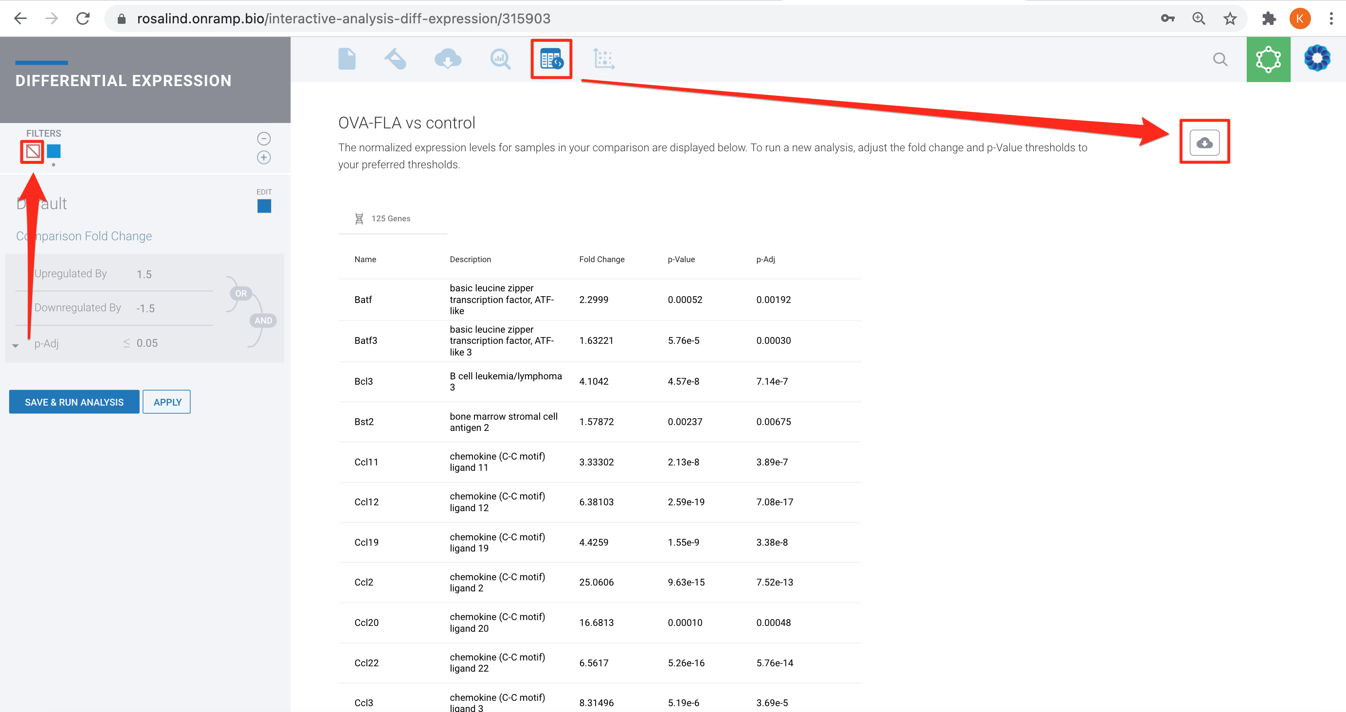Click the toolbar cloud download icon
This screenshot has height=712, width=1346.
(x=448, y=59)
